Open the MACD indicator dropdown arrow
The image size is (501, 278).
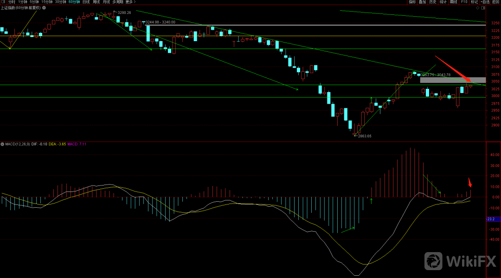[x=2, y=144]
